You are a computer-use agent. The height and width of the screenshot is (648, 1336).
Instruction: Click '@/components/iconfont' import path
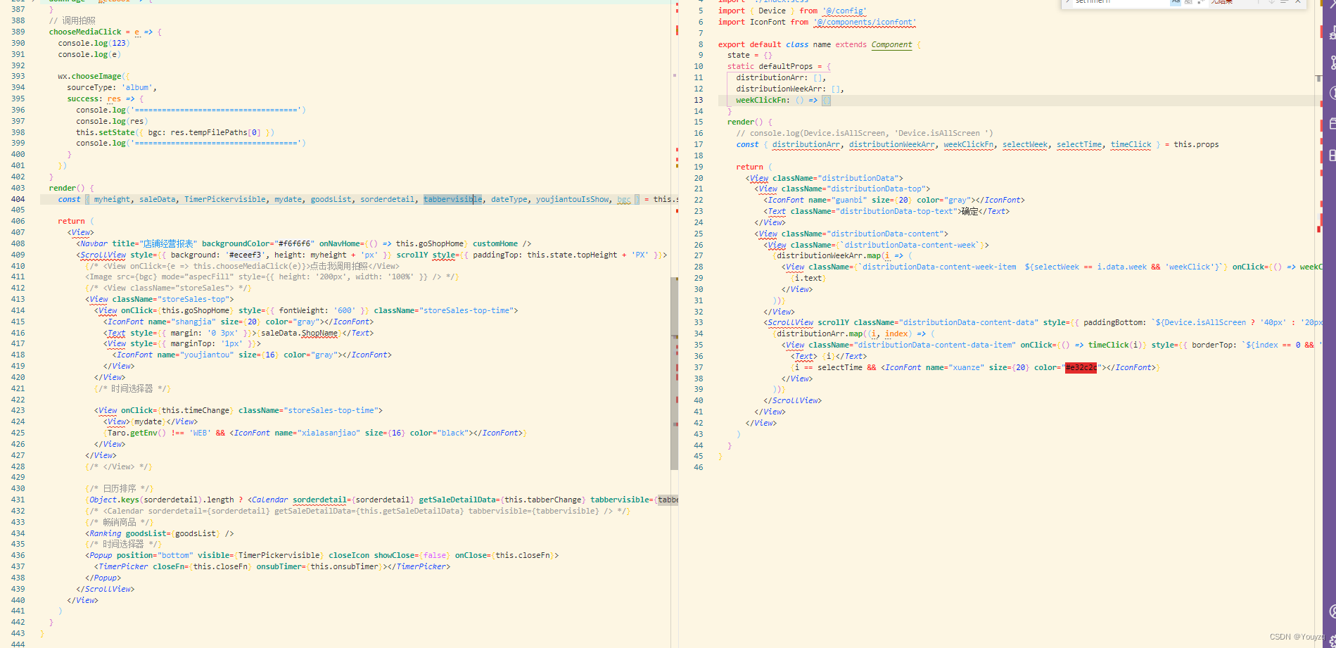tap(865, 23)
